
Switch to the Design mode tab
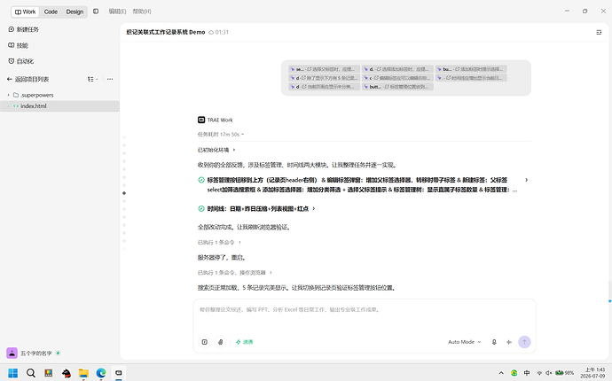coord(75,12)
